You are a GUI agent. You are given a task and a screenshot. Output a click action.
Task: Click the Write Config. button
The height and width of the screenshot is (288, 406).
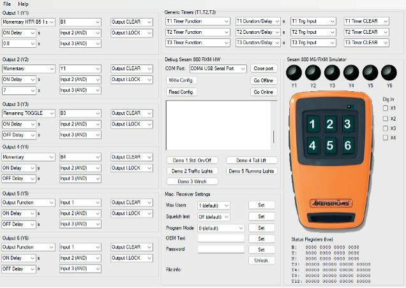click(181, 80)
